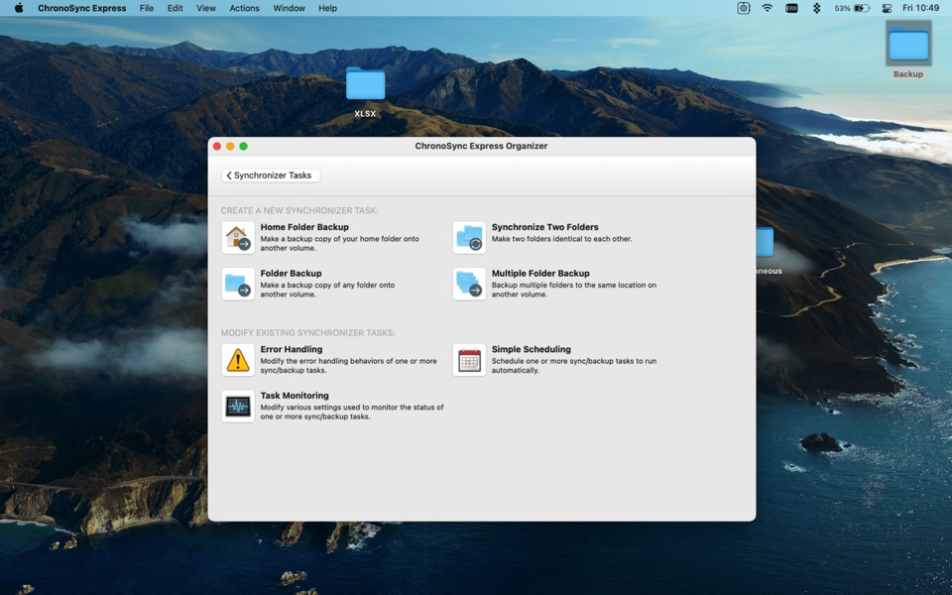Select the Backup folder on desktop

907,50
